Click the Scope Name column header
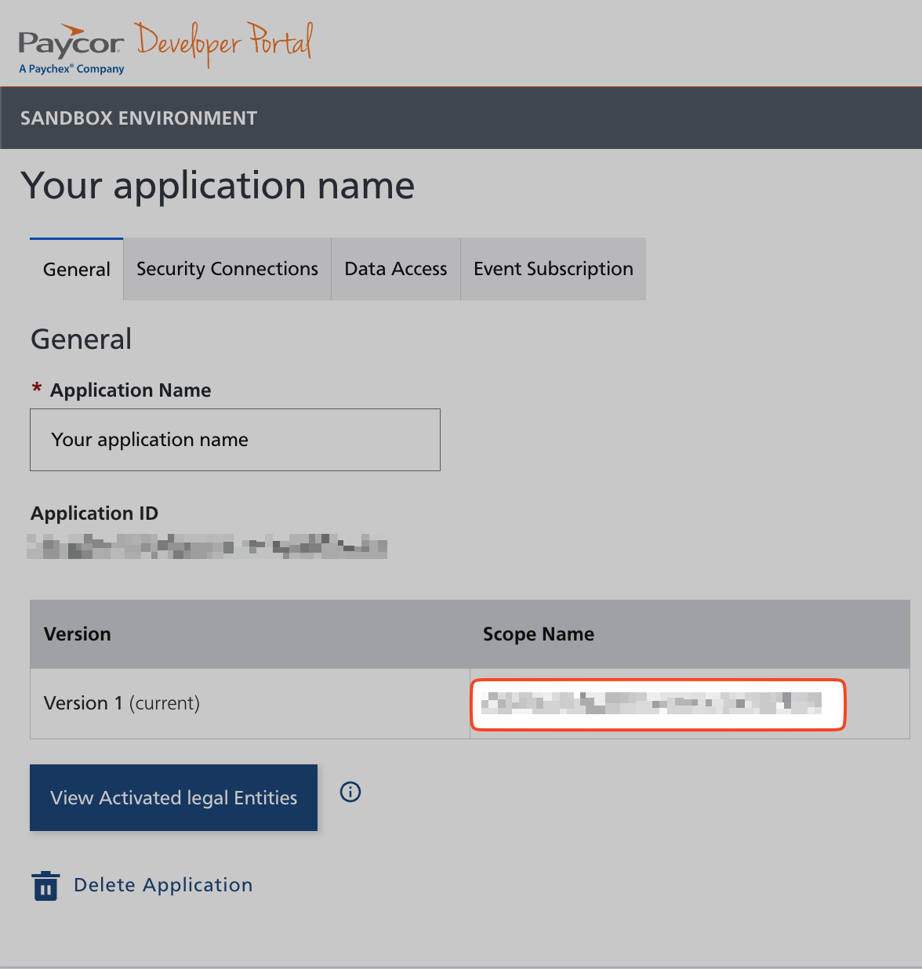The width and height of the screenshot is (922, 969). coord(539,634)
